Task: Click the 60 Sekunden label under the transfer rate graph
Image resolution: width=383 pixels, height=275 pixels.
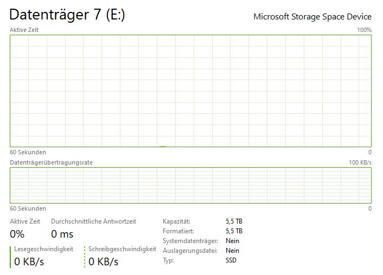Action: tap(28, 208)
